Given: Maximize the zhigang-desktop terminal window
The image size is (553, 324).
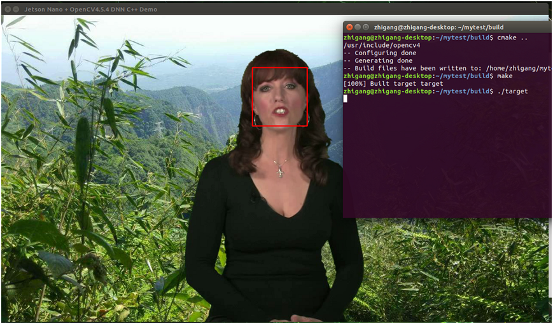Looking at the screenshot, I should 367,27.
